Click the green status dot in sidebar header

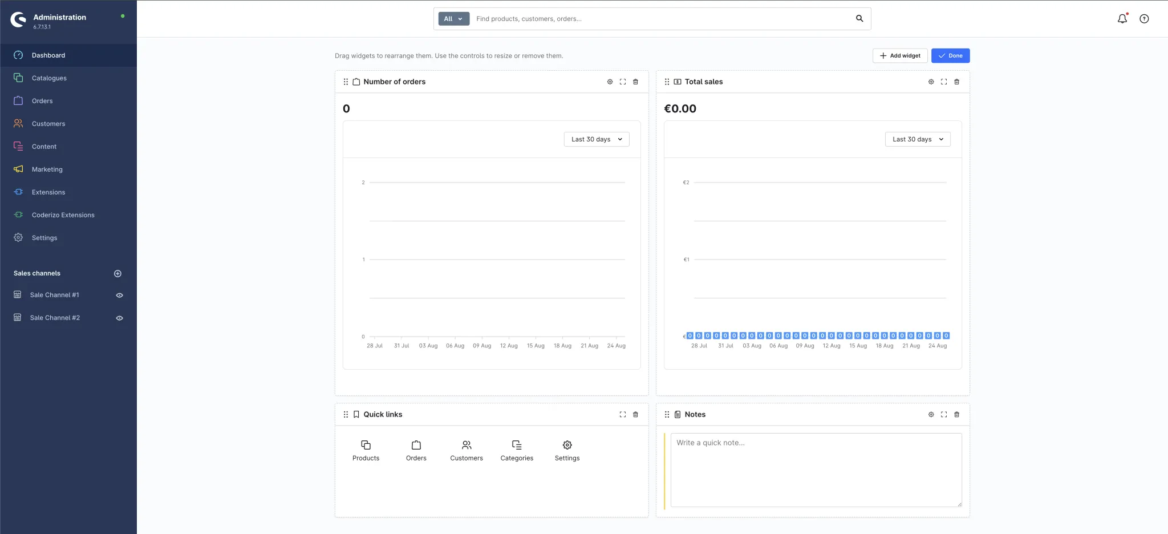click(123, 16)
